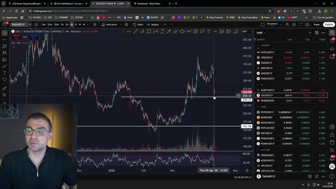Select the 1h timeframe
This screenshot has height=189, width=336.
(x=62, y=24)
